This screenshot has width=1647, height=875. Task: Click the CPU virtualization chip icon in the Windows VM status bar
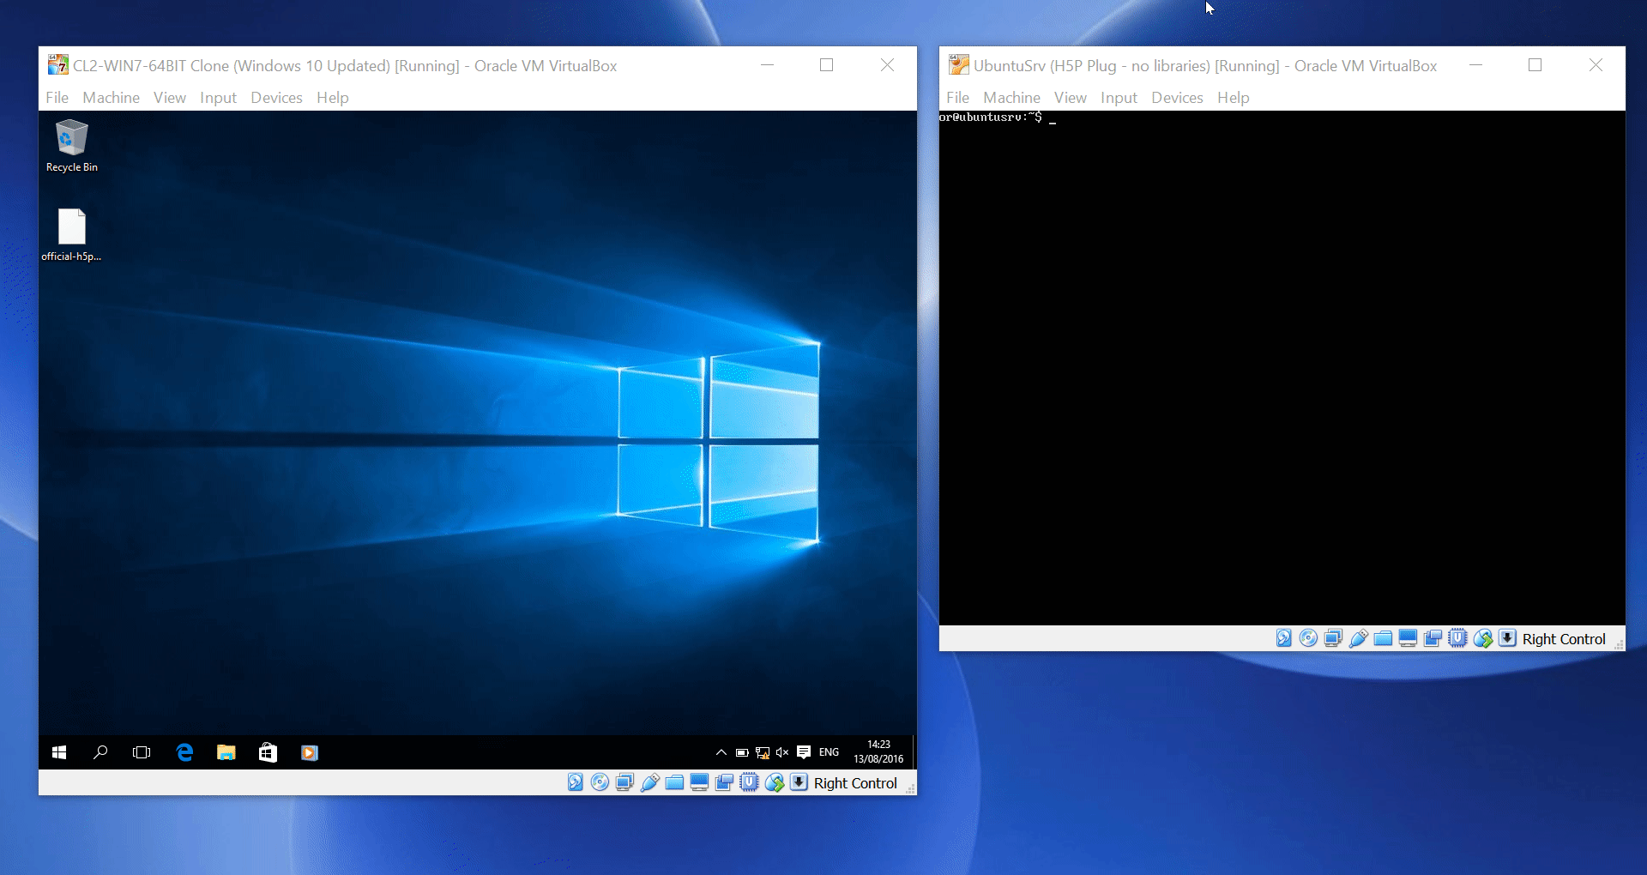[x=750, y=782]
